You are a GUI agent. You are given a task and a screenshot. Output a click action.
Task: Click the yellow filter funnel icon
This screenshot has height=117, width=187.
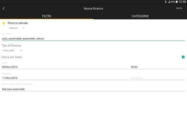click(4, 24)
